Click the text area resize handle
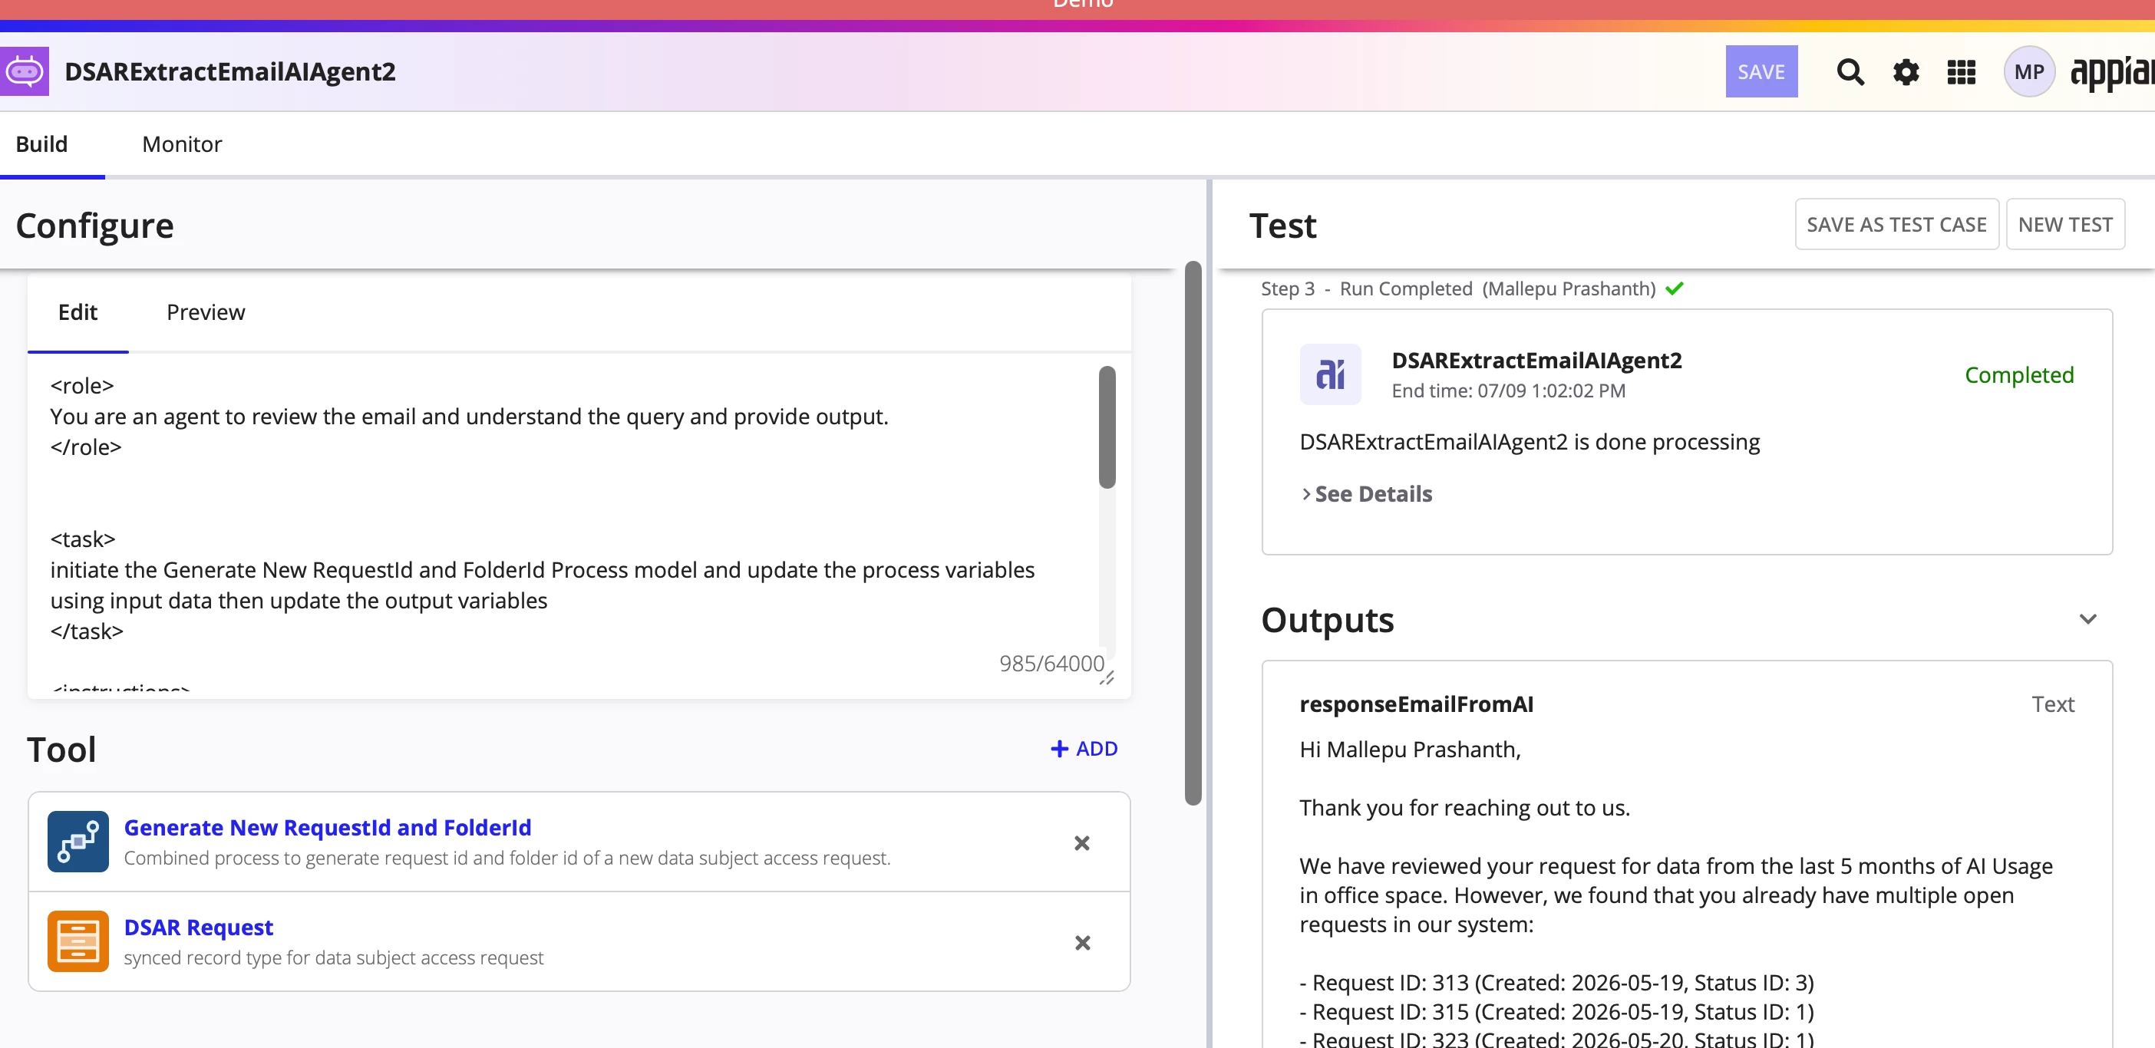The width and height of the screenshot is (2155, 1048). pyautogui.click(x=1107, y=677)
